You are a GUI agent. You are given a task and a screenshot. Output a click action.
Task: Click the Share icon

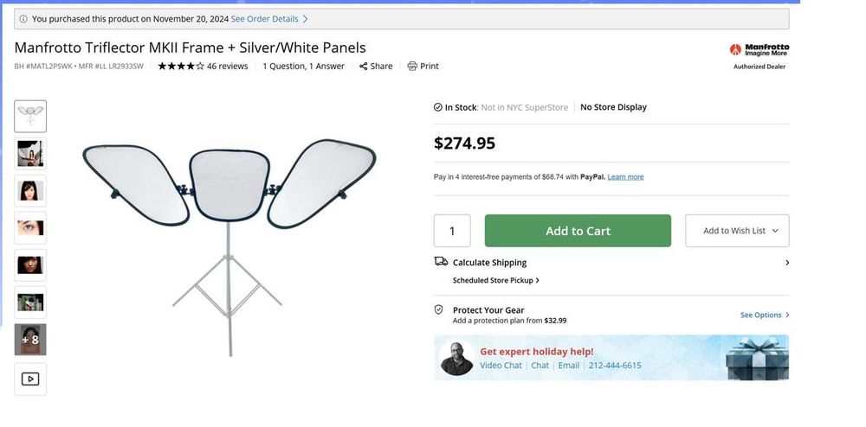pos(364,67)
